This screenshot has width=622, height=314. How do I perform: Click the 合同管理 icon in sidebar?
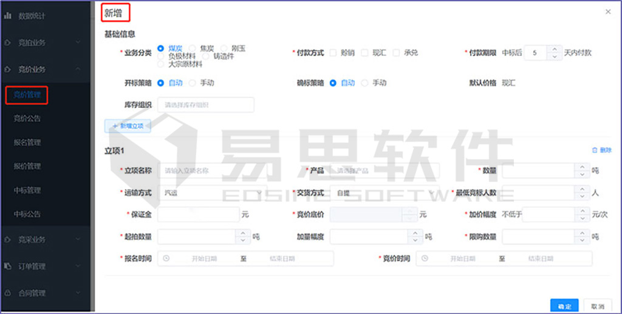(9, 293)
